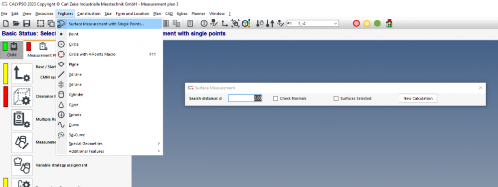498x187 pixels.
Task: Select 3d Line feature
Action: click(x=109, y=85)
